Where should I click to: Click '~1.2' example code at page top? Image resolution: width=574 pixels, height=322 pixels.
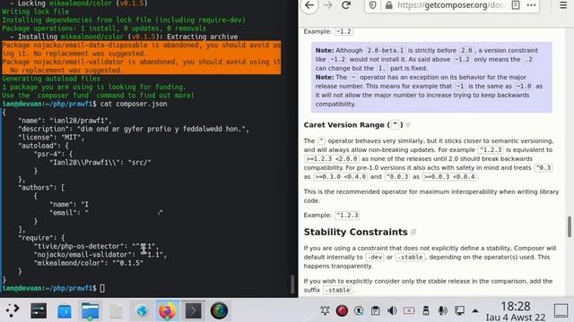pyautogui.click(x=344, y=31)
